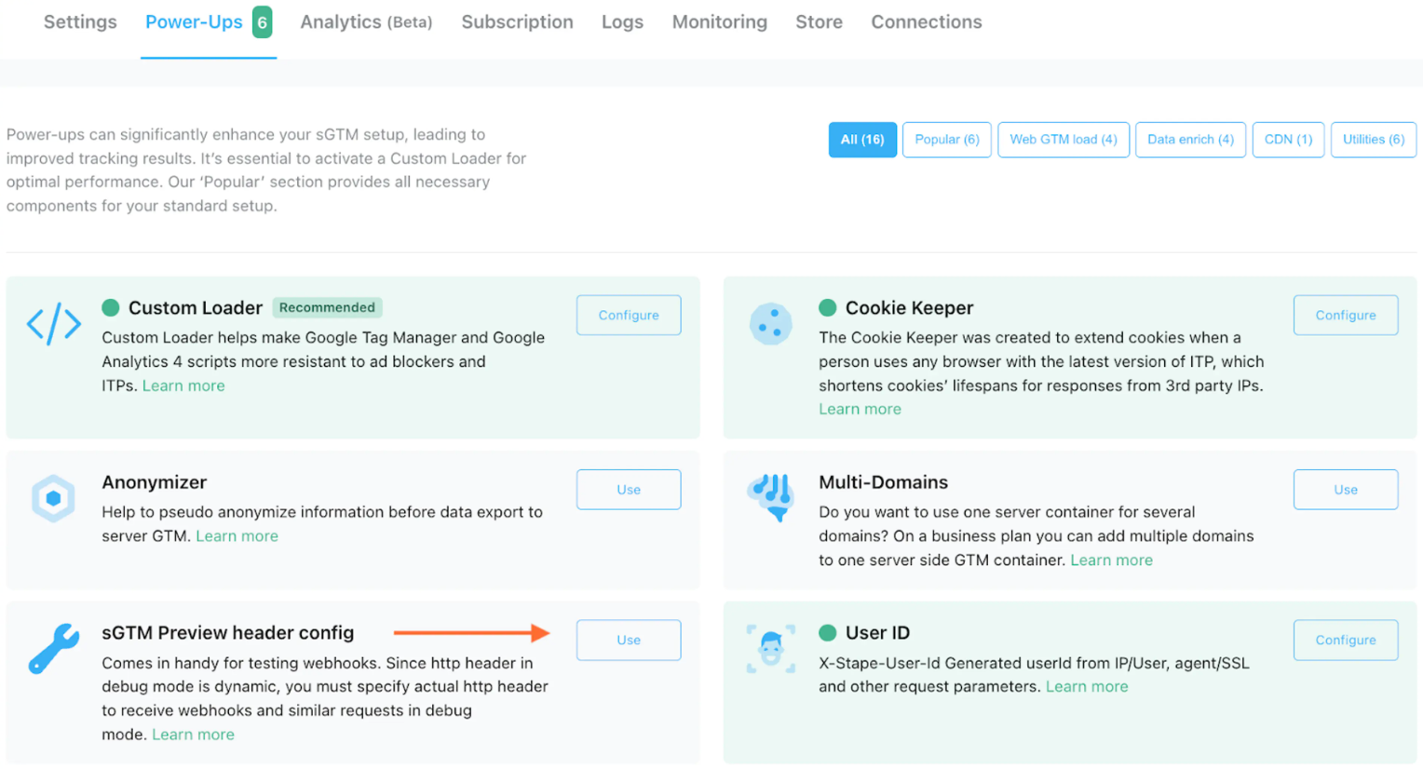Open the Analytics (Beta) tab
The image size is (1423, 769).
pos(366,22)
